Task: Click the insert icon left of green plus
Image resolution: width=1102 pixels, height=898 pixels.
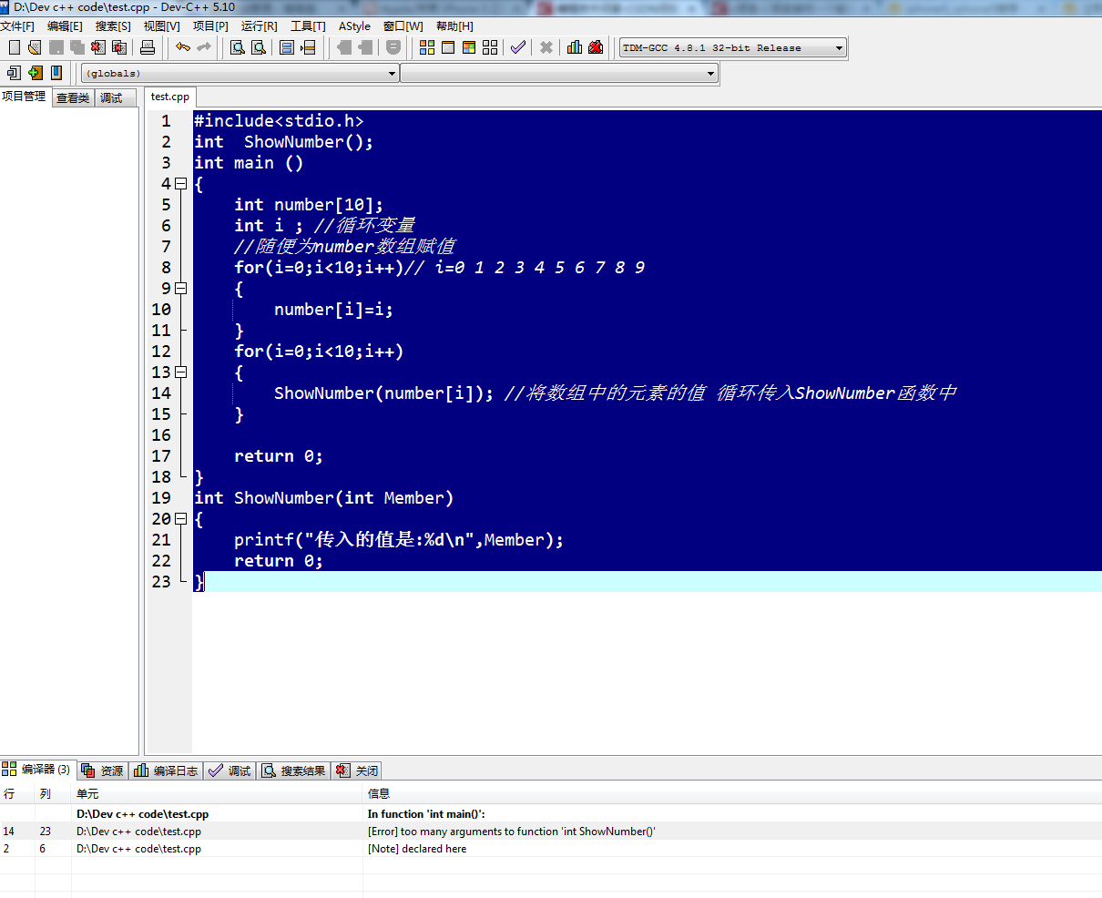Action: point(14,73)
